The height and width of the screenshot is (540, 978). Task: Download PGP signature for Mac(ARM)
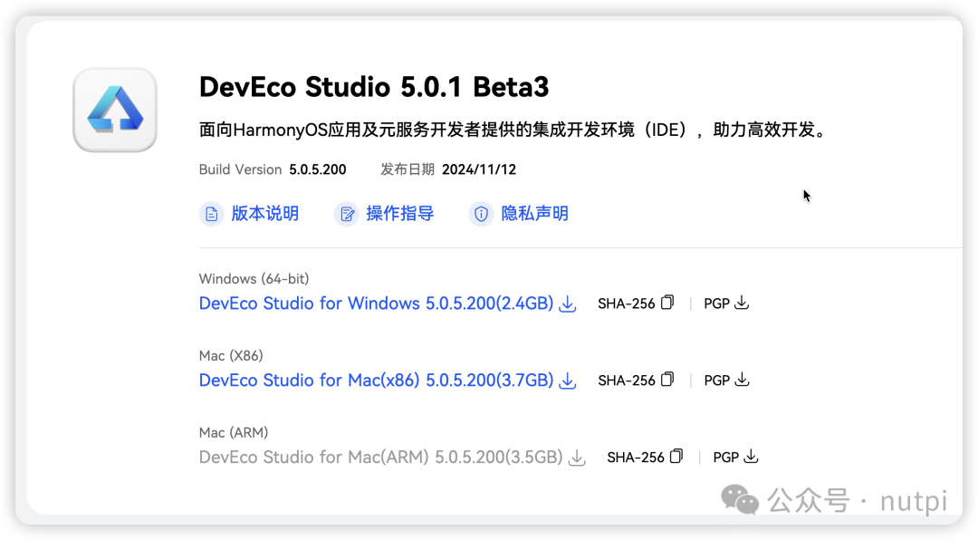tap(751, 457)
